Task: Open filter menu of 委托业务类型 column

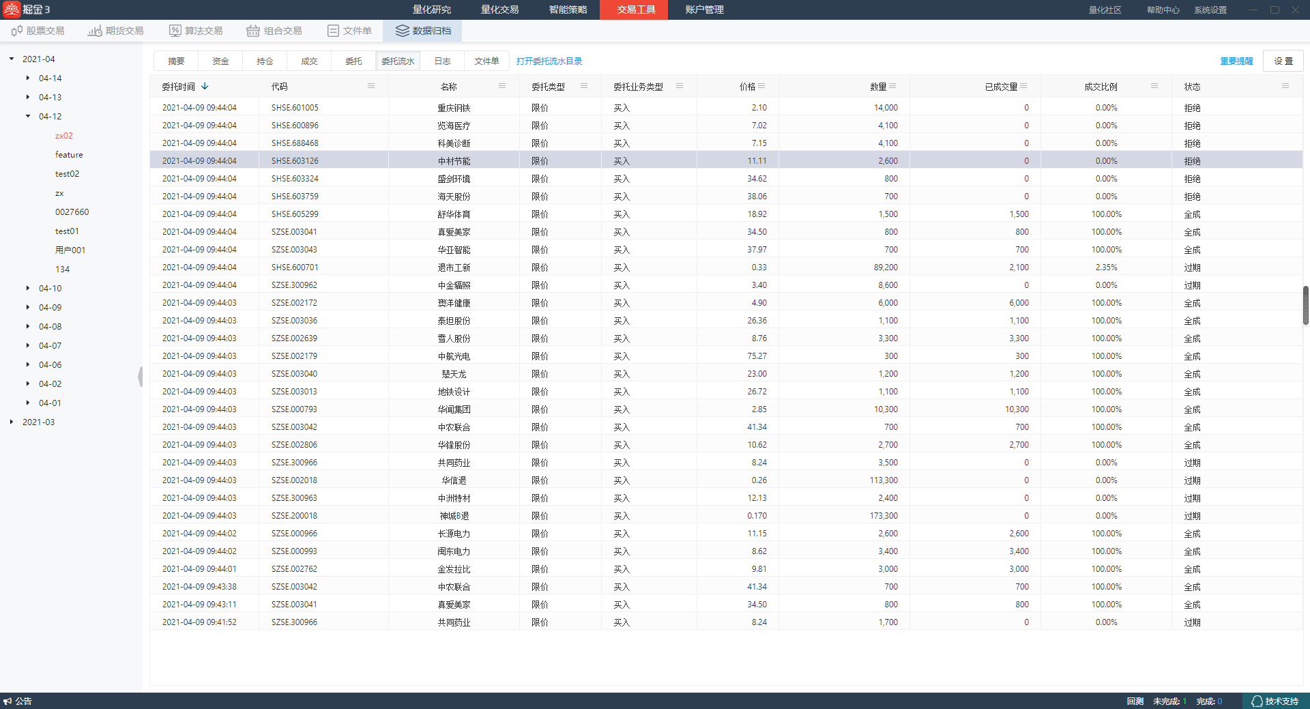Action: pyautogui.click(x=680, y=86)
